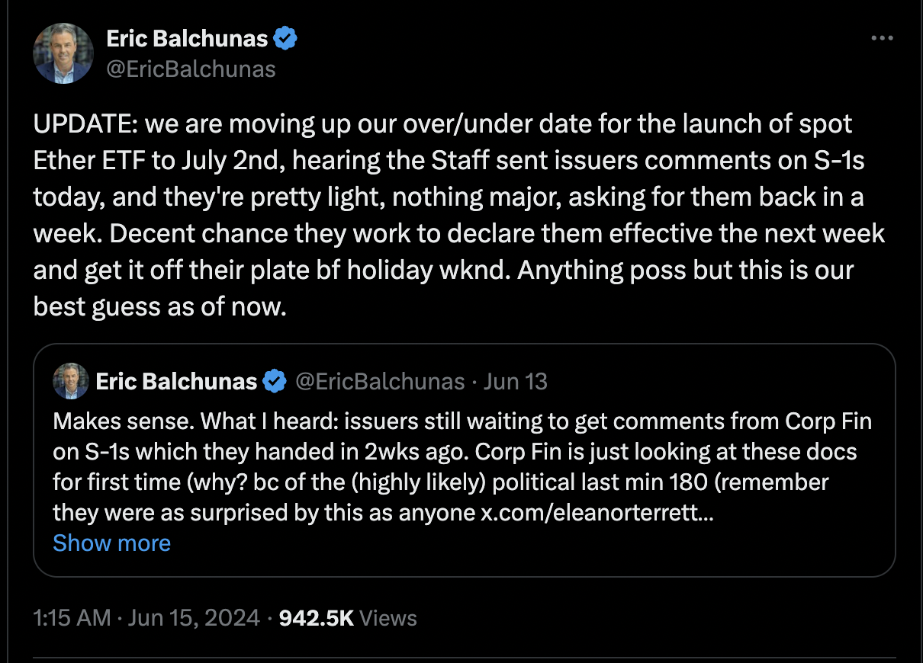This screenshot has width=923, height=663.
Task: Click the author name inside the quoted post
Action: pos(176,381)
